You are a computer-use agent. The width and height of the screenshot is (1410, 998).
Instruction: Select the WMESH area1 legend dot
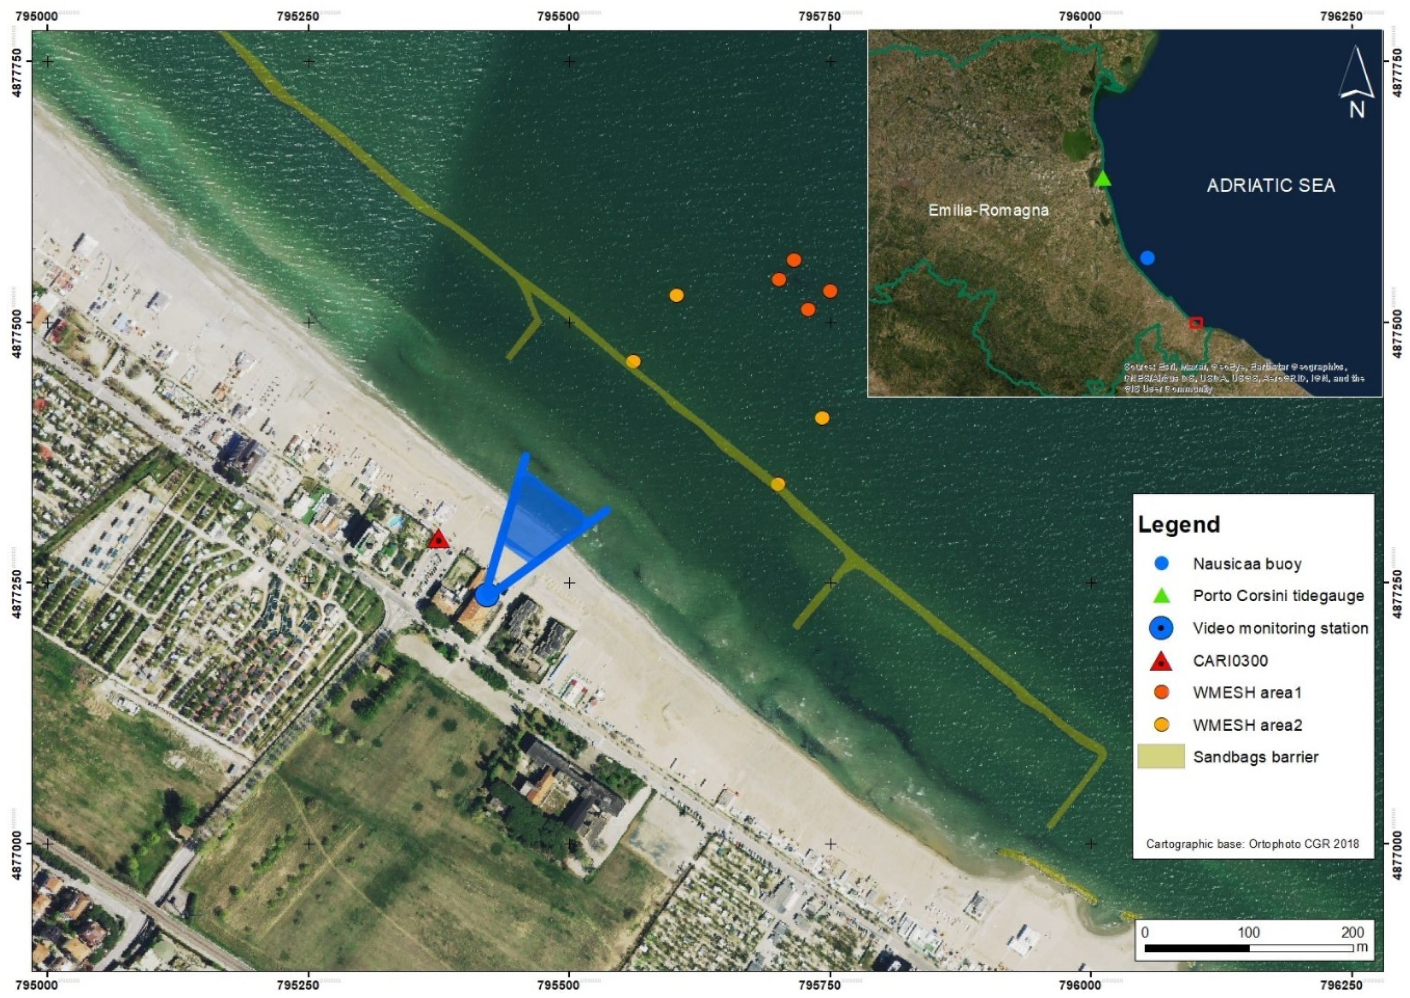point(1162,693)
